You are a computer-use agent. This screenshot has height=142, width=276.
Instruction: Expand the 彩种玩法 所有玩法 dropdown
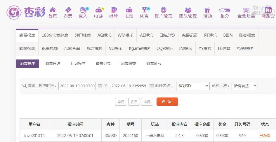(x=244, y=86)
